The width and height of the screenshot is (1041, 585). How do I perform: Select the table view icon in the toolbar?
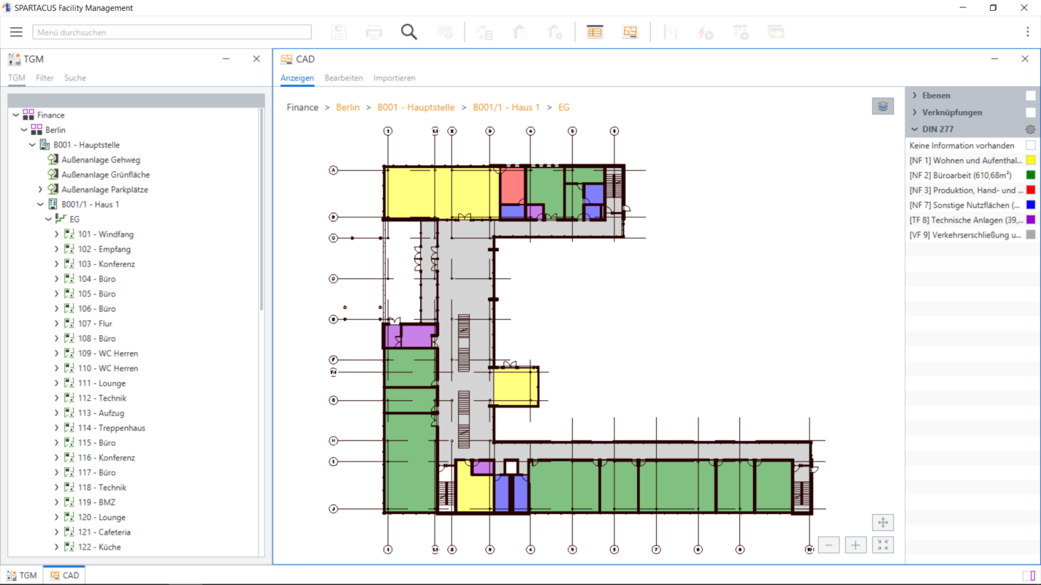594,31
